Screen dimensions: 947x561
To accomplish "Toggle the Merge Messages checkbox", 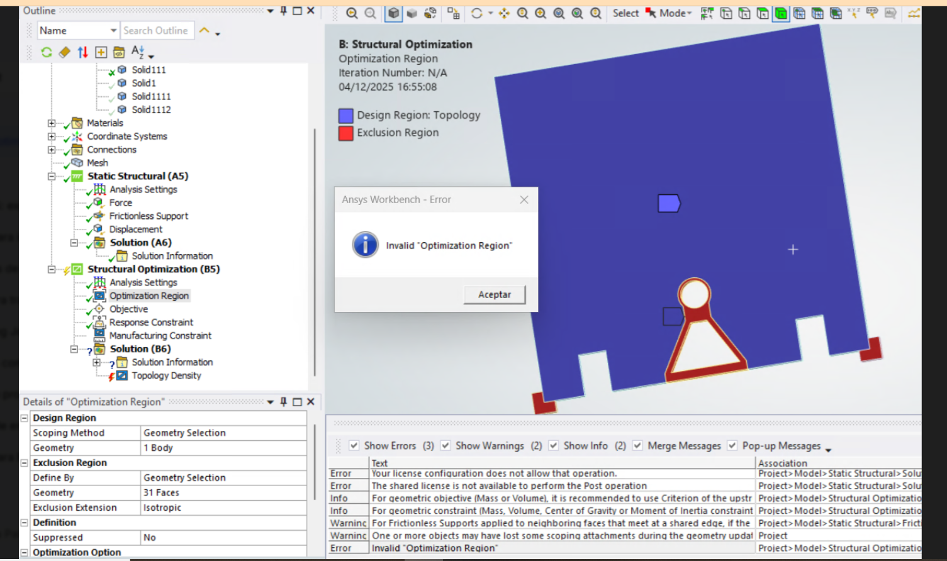I will tap(637, 445).
